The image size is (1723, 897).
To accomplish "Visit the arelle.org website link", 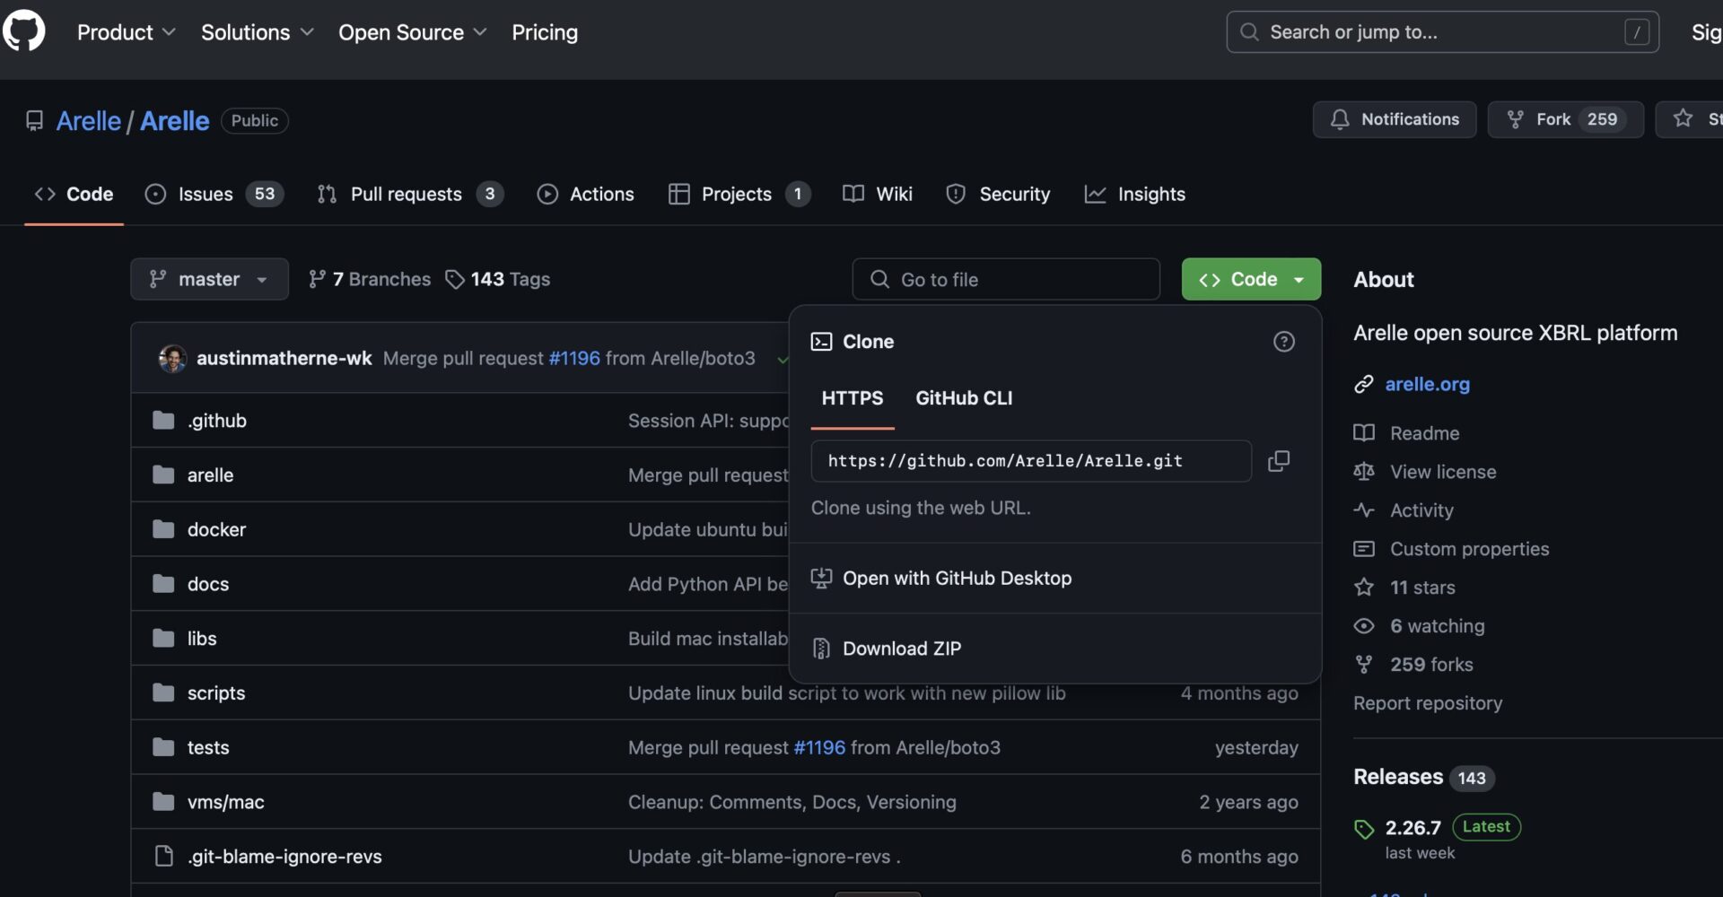I will pyautogui.click(x=1427, y=384).
